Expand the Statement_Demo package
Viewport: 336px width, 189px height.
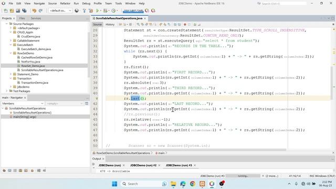(10, 74)
